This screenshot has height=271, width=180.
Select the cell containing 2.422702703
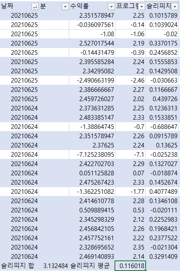[92, 164]
